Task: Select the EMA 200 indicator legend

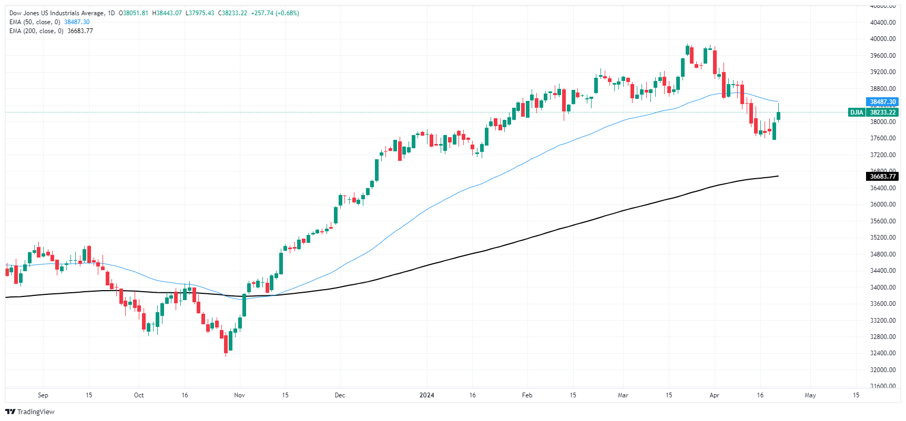Action: (36, 31)
